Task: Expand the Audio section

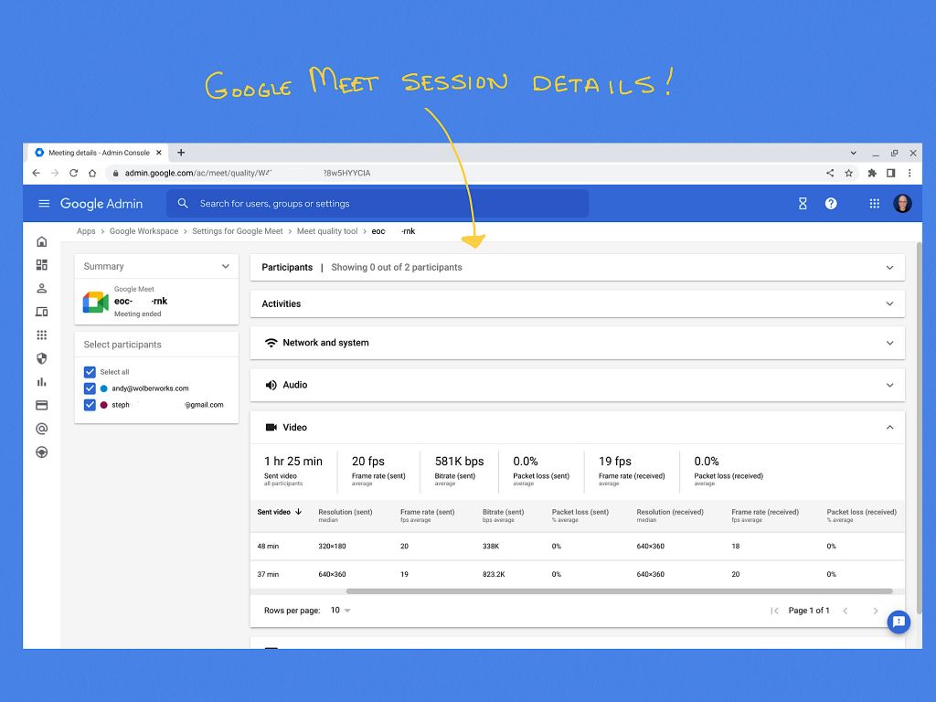Action: point(888,385)
